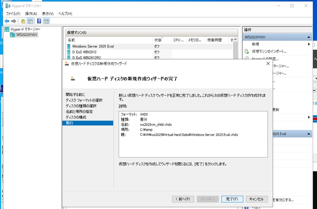Click the back arrow toolbar icon
This screenshot has width=317, height=209.
pos(7,21)
